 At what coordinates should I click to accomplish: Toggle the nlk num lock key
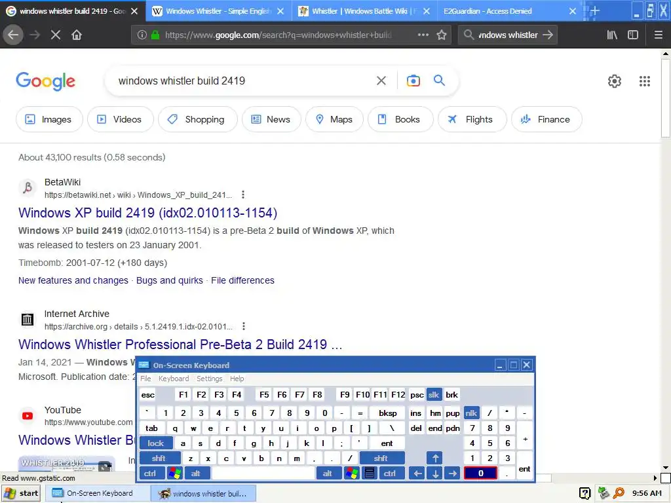471,413
